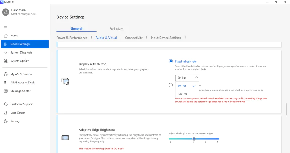
Task: Open Customer Support in the sidebar
Action: point(25,104)
